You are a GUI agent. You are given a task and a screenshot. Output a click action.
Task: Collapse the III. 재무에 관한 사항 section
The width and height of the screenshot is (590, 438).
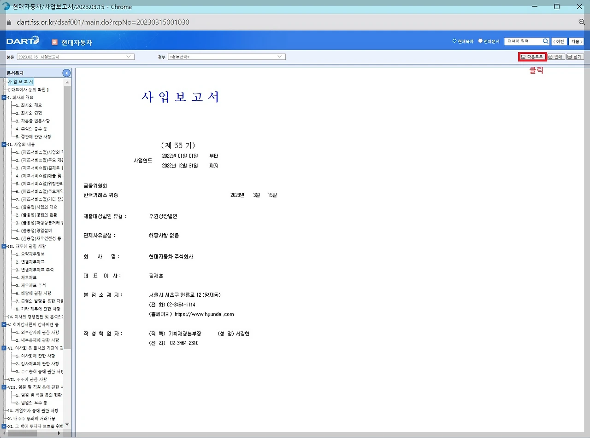4,246
